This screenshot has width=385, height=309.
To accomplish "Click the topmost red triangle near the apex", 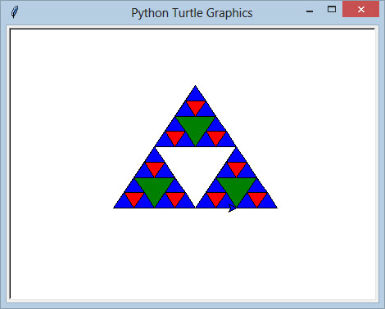I will pos(196,106).
